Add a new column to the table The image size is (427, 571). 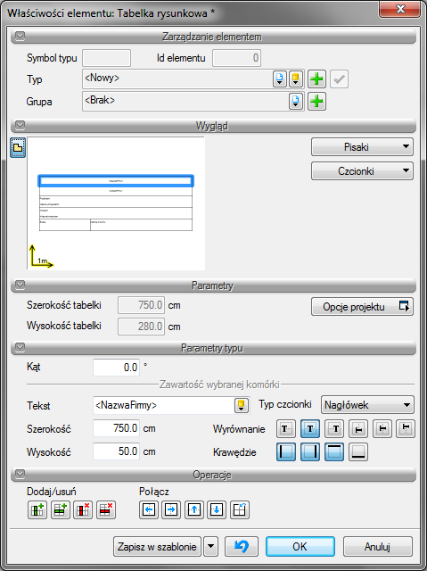(x=37, y=509)
